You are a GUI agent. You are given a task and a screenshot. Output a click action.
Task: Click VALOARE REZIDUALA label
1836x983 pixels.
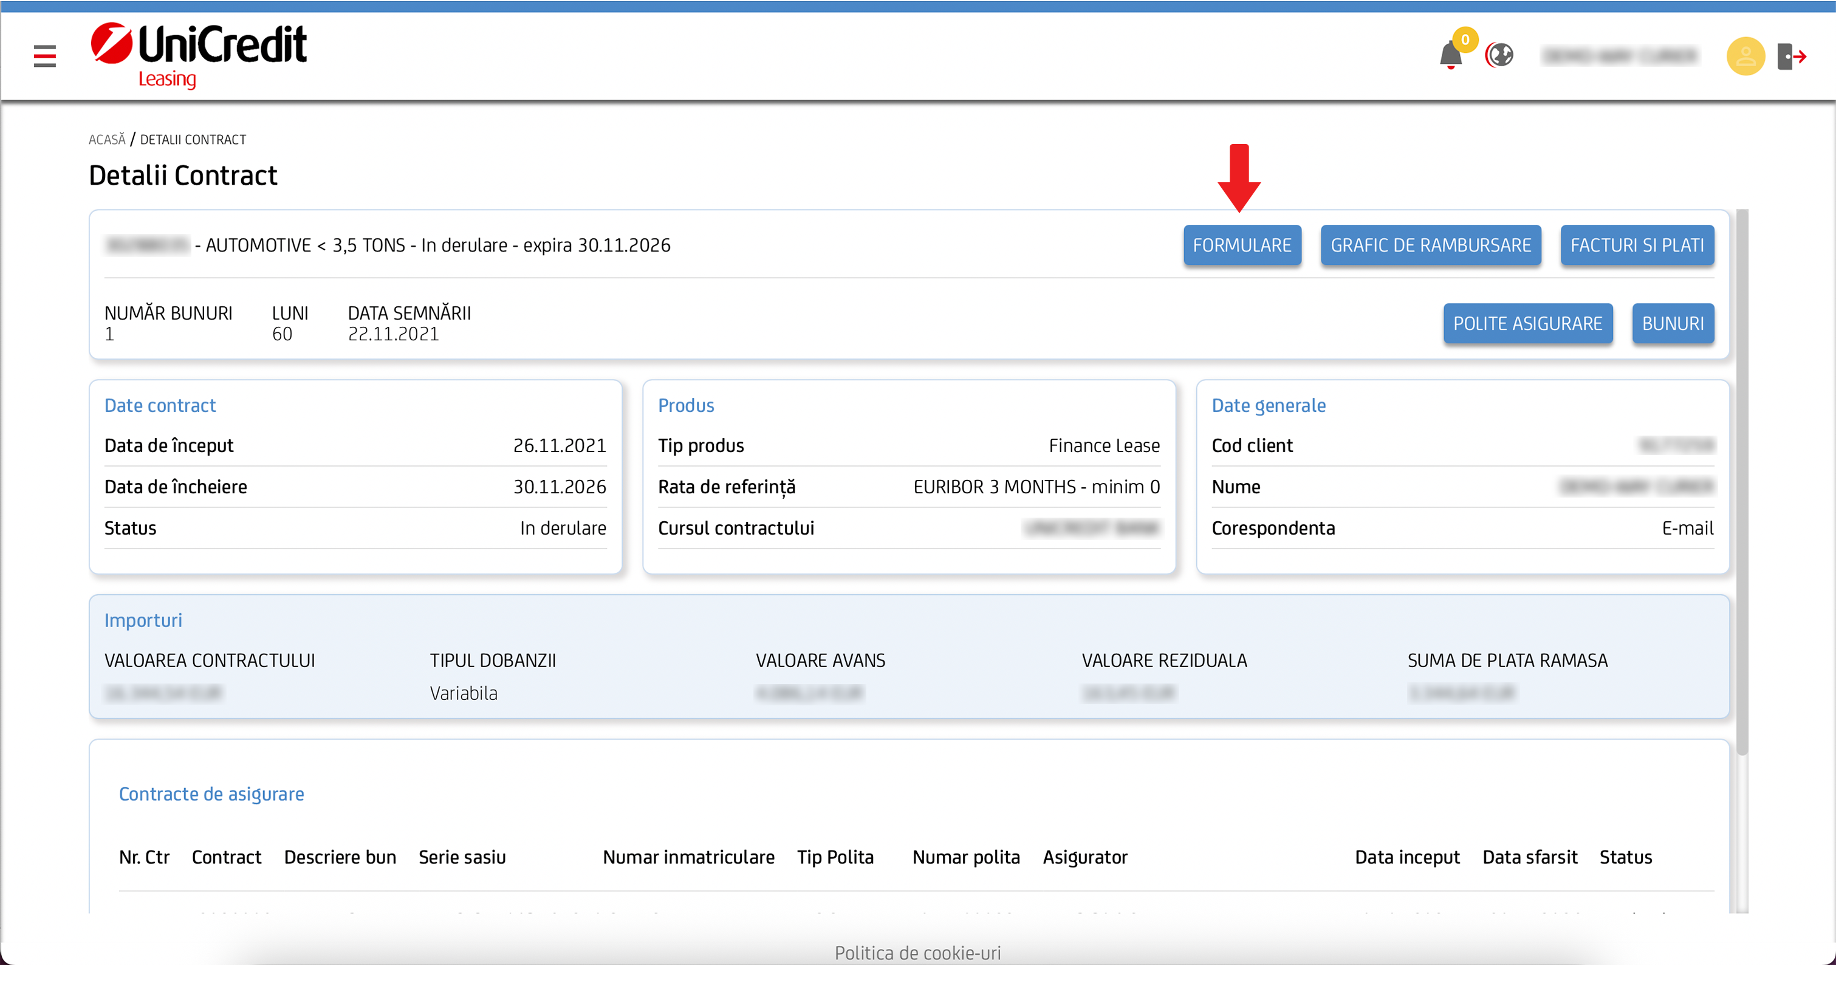click(x=1164, y=661)
